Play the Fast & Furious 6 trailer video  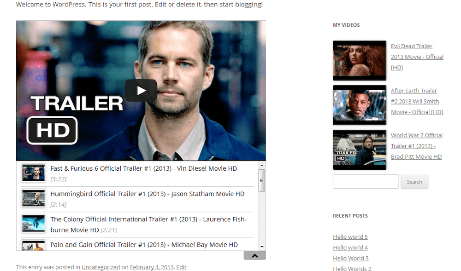pyautogui.click(x=141, y=91)
